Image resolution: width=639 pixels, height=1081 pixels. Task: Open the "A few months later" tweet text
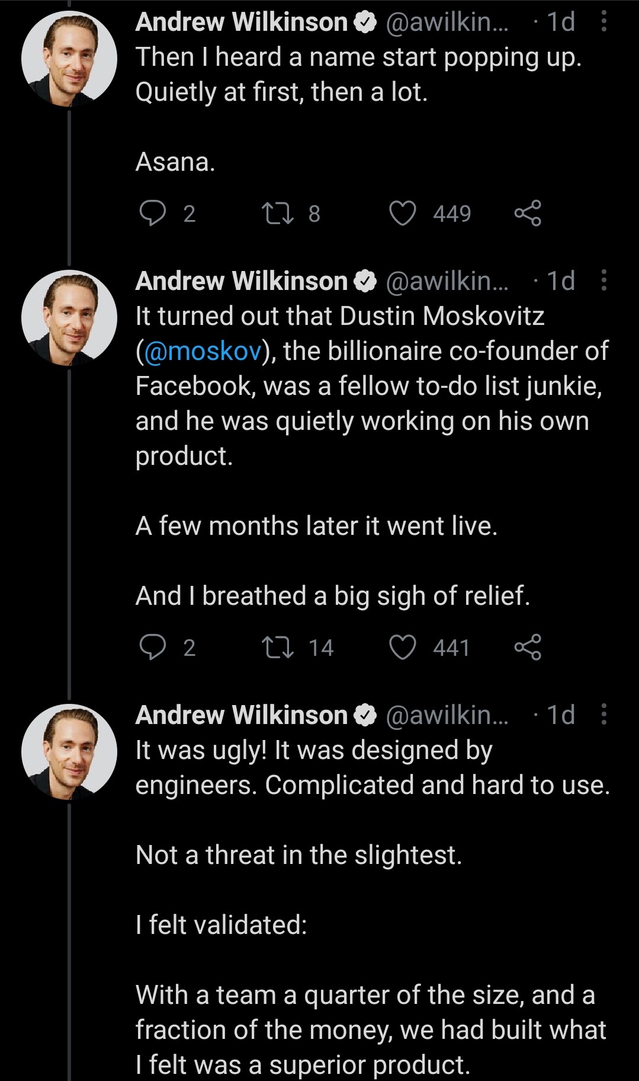pyautogui.click(x=316, y=526)
